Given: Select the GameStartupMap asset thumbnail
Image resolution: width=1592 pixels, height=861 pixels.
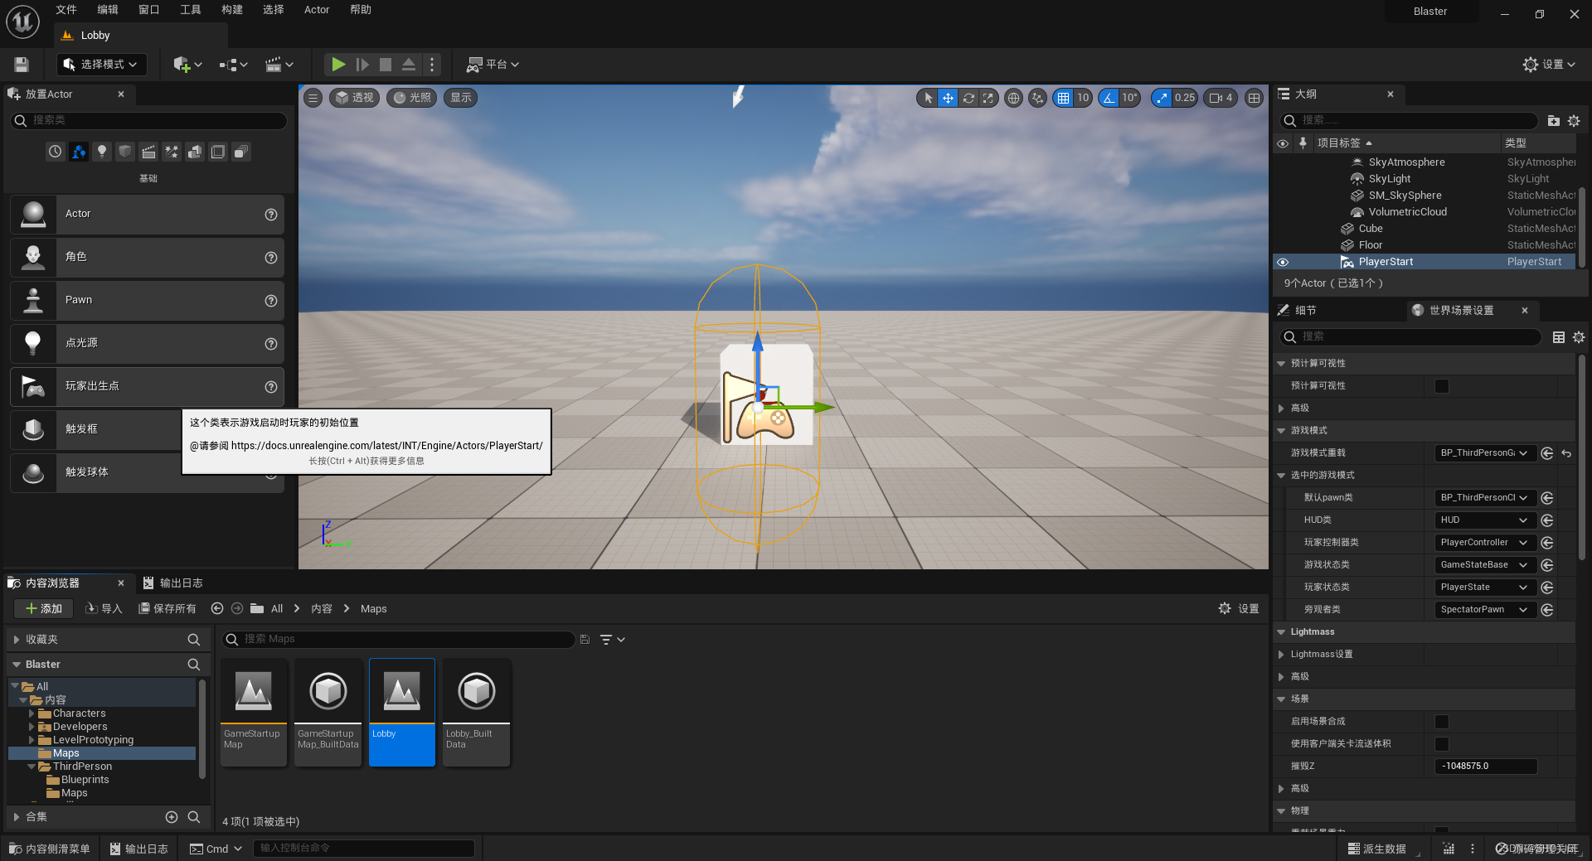Looking at the screenshot, I should pos(254,713).
